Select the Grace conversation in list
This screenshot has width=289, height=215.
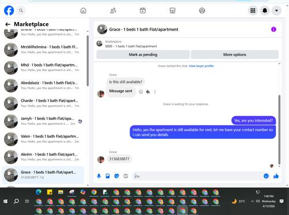click(x=43, y=175)
